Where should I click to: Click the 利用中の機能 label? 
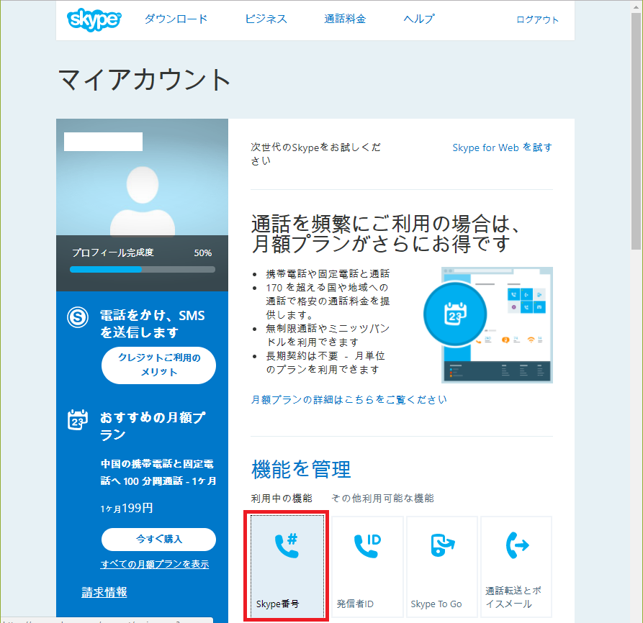pos(282,498)
